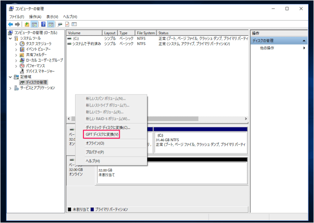Click horizontal scrollbar left arrow
This screenshot has height=223, width=314.
[69, 119]
